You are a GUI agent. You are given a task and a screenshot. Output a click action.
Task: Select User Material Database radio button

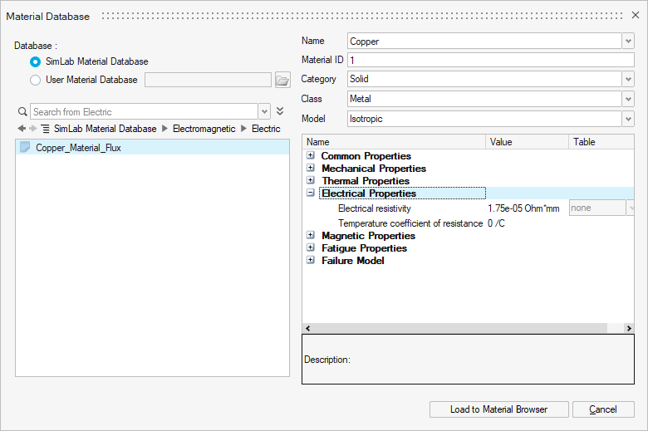coord(35,80)
